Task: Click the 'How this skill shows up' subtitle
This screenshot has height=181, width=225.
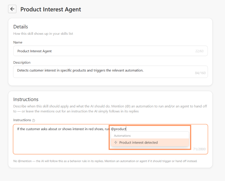Action: [43, 34]
